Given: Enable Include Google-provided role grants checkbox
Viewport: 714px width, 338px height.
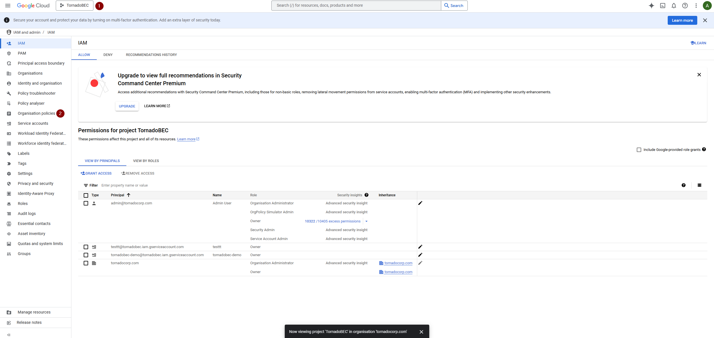Looking at the screenshot, I should coord(639,150).
